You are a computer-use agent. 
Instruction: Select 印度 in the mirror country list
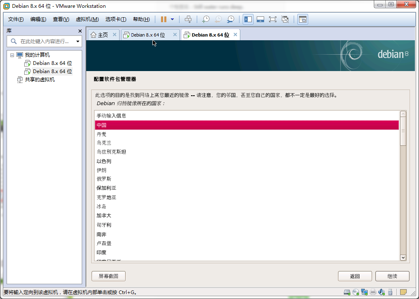pyautogui.click(x=246, y=253)
